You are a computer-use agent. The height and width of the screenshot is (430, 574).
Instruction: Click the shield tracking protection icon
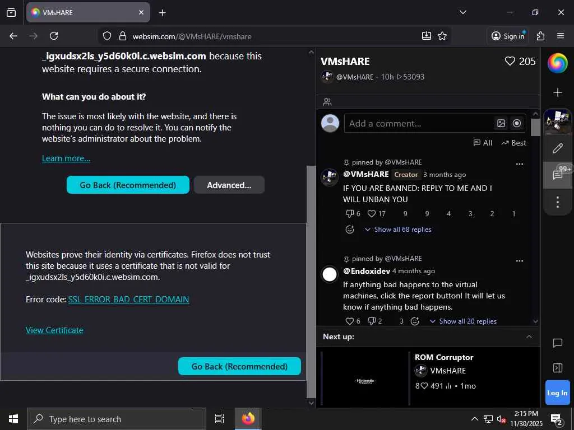coord(107,36)
